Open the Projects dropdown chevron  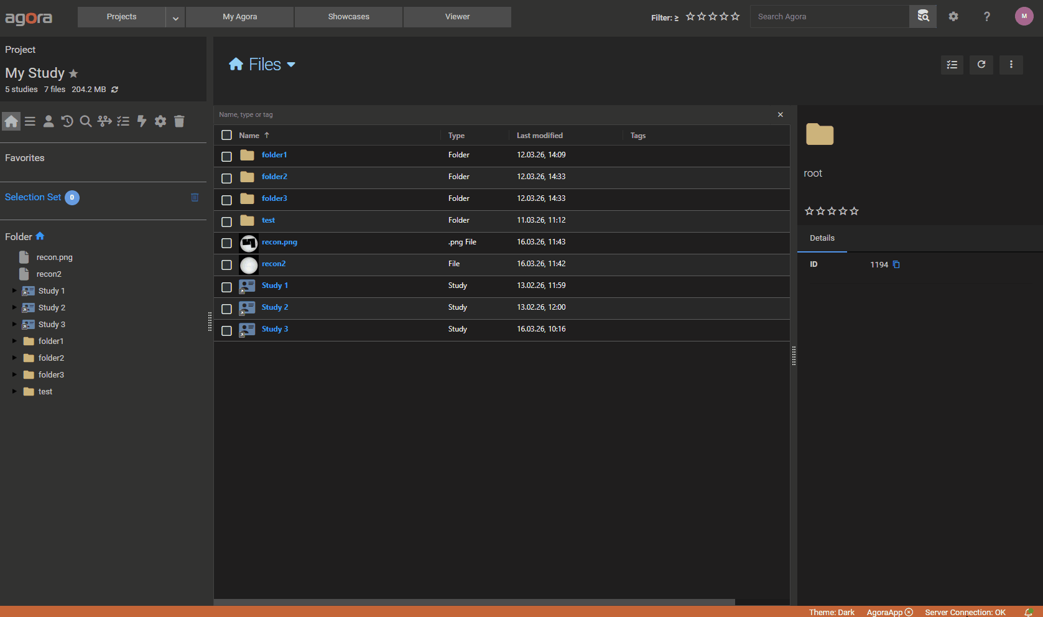coord(175,17)
